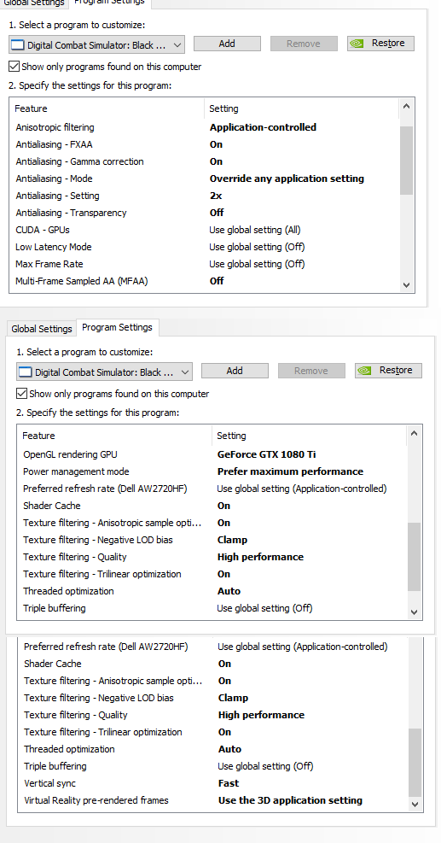
Task: Click the program icon in lower program dropdown
Action: pos(26,372)
